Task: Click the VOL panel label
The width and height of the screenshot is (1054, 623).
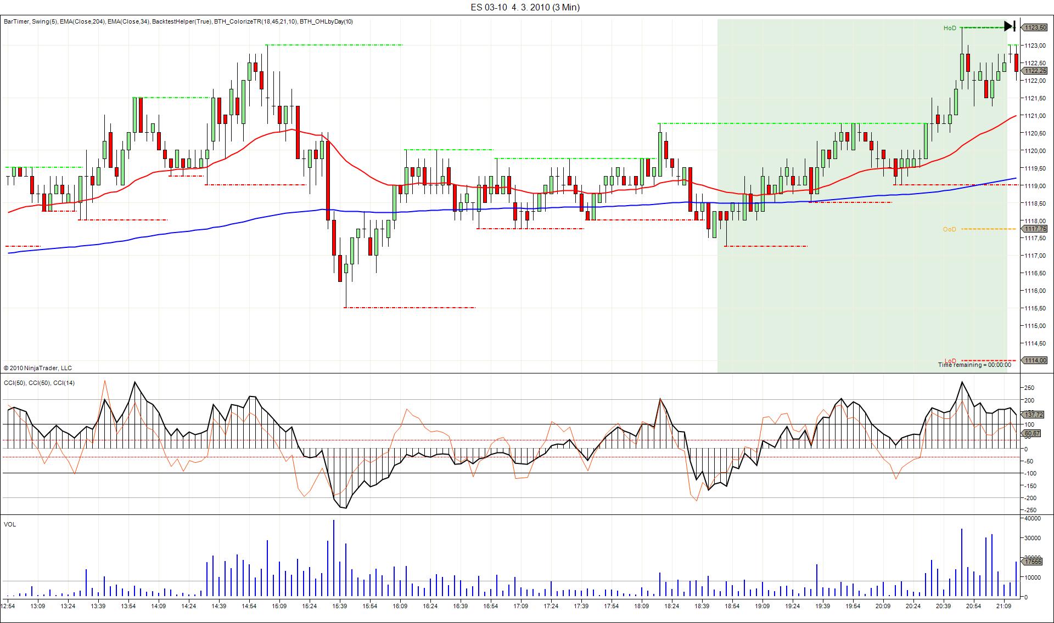Action: (10, 524)
